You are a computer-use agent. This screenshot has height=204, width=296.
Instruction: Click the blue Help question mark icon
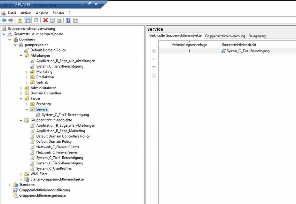(69, 20)
